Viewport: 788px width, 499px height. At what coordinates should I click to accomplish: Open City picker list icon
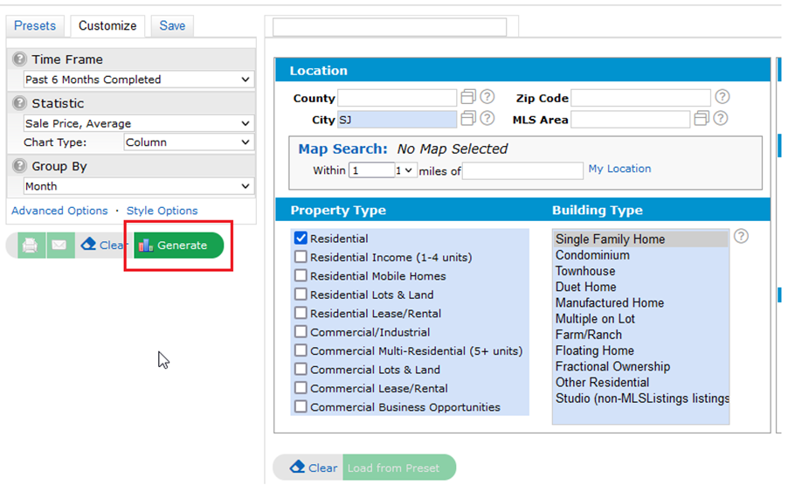click(x=468, y=119)
